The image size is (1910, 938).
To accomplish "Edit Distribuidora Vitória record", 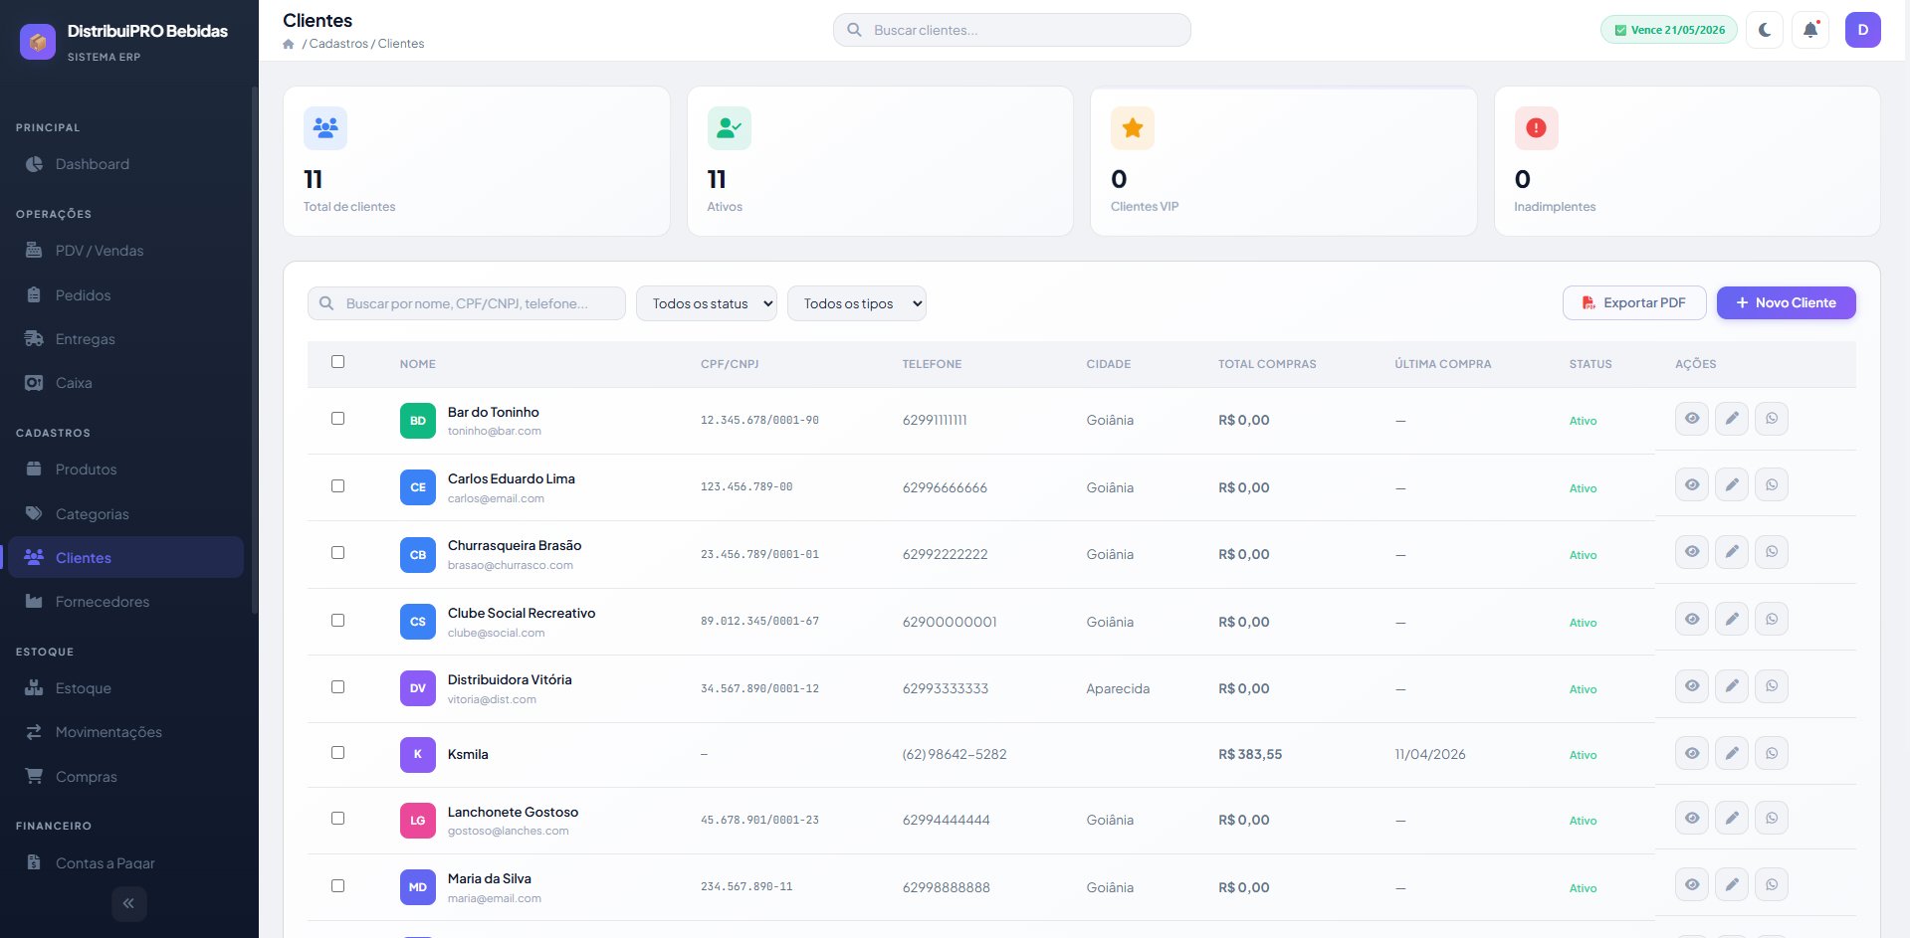I will [x=1732, y=686].
